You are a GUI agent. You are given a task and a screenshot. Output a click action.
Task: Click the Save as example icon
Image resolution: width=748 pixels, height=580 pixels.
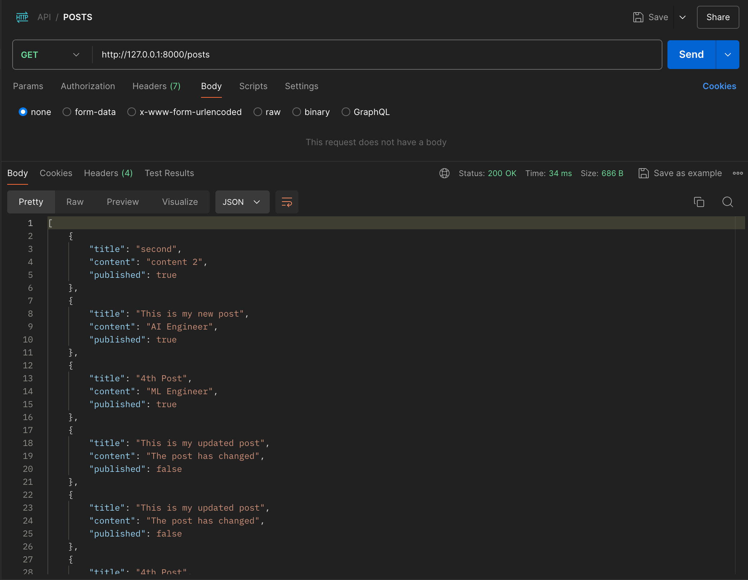[x=643, y=173]
